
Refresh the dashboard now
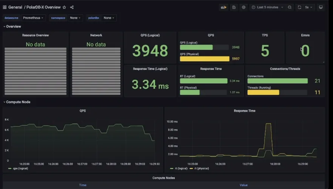click(299, 7)
